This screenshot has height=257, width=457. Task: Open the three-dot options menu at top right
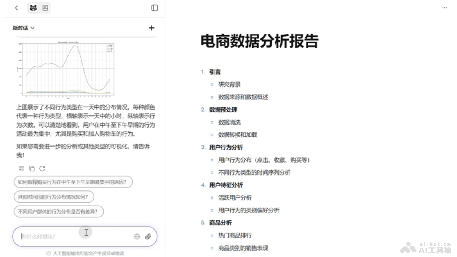444,8
